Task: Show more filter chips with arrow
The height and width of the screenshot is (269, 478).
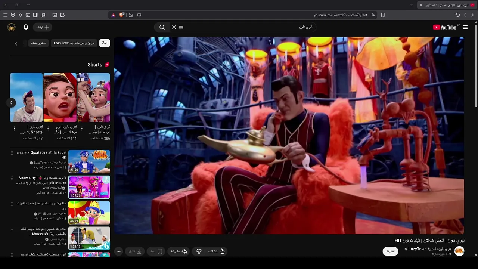Action: pos(16,43)
